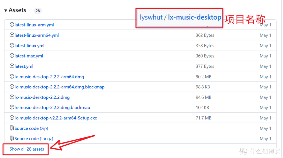Collapse the Assets section triangle
283x158 pixels.
6,10
